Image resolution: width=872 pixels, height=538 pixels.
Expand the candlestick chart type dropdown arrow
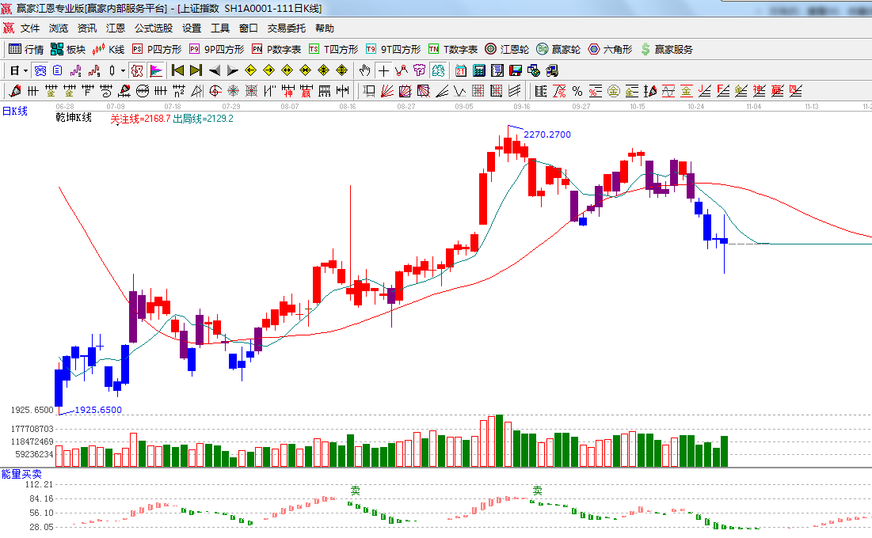(x=122, y=70)
